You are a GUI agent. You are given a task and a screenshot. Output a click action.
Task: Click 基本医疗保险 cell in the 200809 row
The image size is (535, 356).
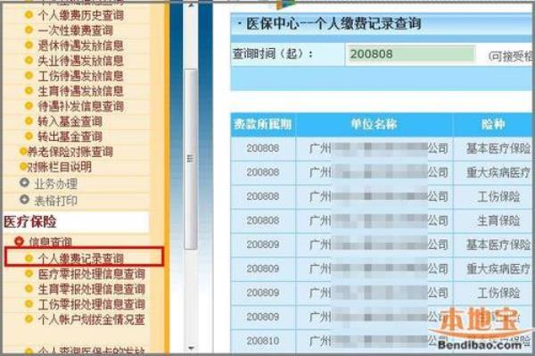coord(498,244)
